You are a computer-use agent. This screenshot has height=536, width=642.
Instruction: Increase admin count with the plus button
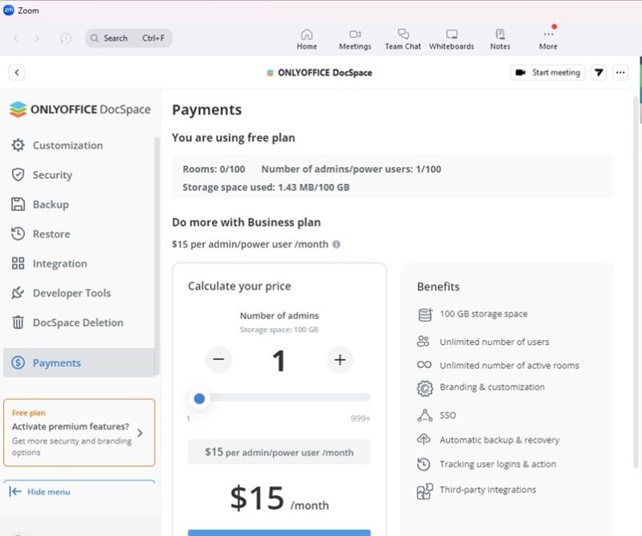pos(338,360)
